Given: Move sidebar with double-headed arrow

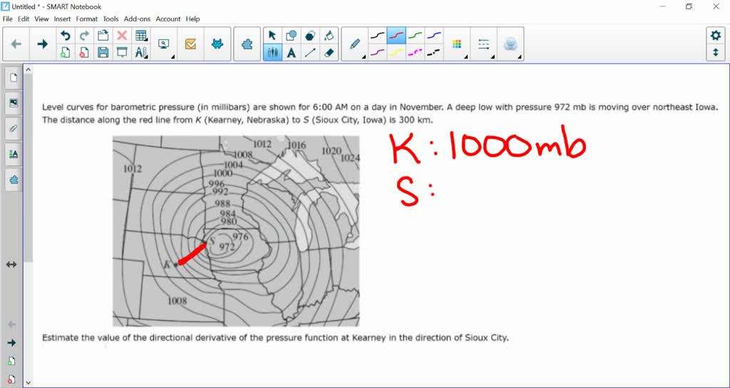Looking at the screenshot, I should point(11,265).
